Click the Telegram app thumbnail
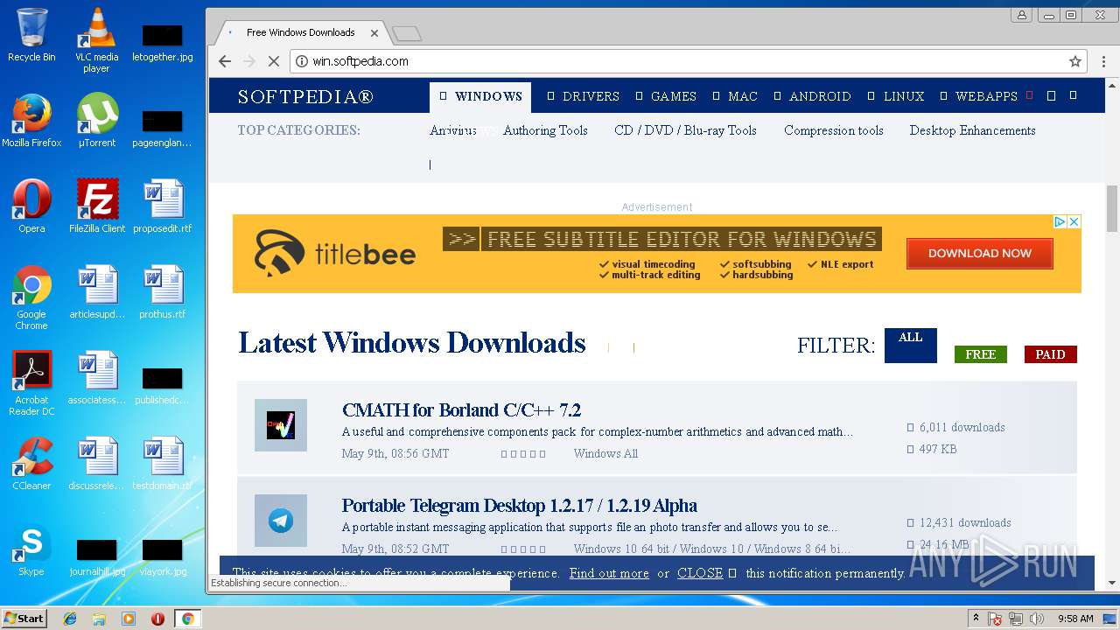Image resolution: width=1120 pixels, height=630 pixels. click(x=281, y=521)
